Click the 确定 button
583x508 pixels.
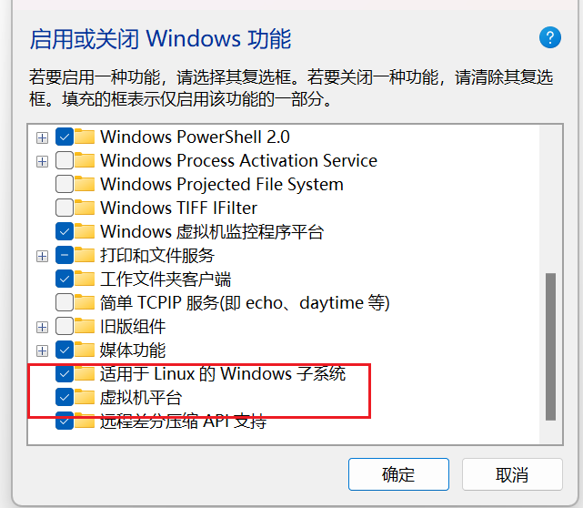click(x=398, y=474)
